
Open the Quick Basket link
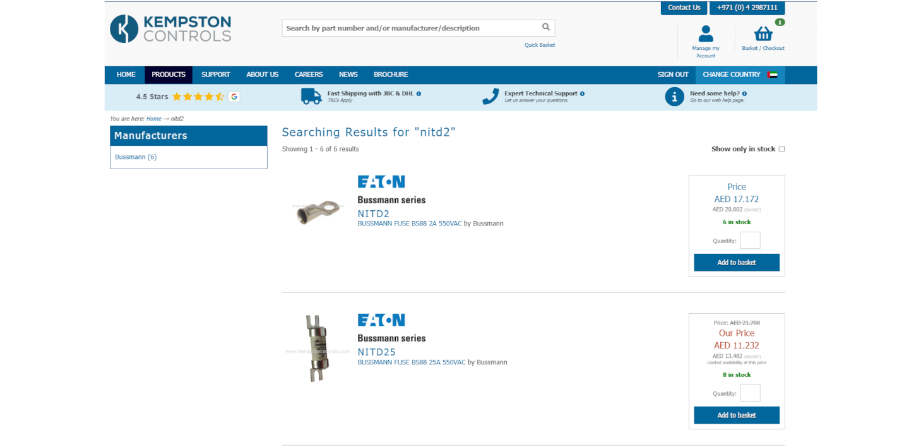pyautogui.click(x=539, y=45)
